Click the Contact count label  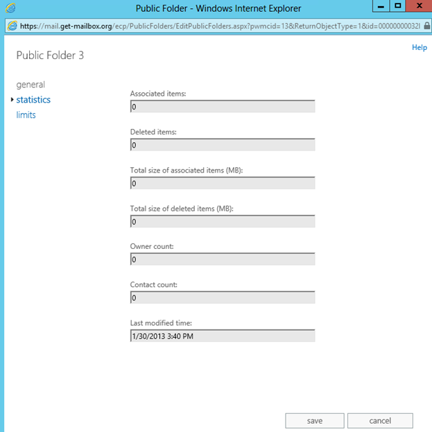tap(154, 284)
